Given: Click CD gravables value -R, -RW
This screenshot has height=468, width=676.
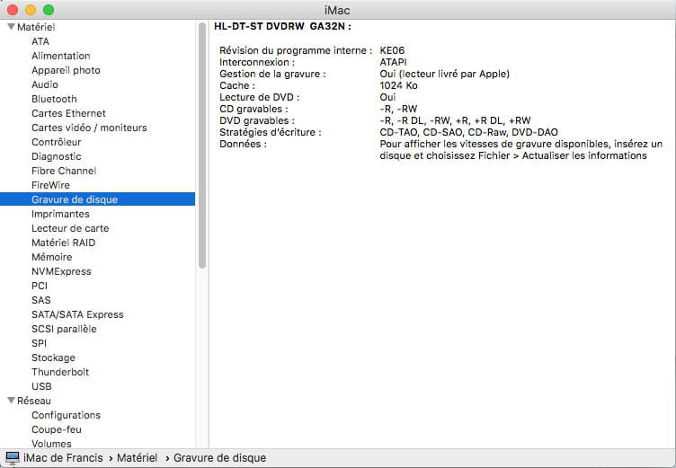Looking at the screenshot, I should [399, 109].
